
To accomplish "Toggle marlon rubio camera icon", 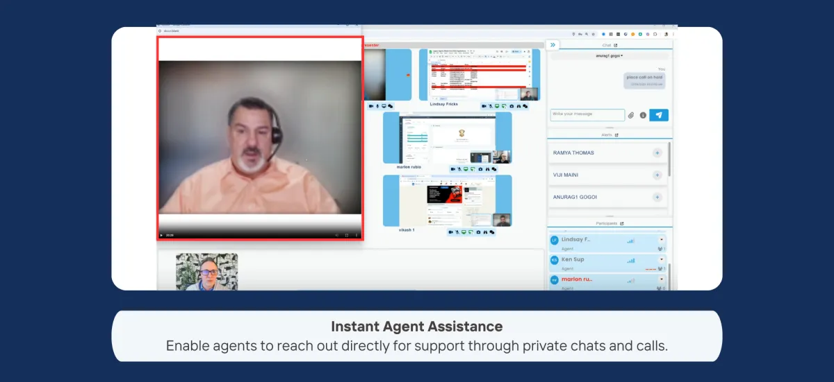I will pos(453,169).
